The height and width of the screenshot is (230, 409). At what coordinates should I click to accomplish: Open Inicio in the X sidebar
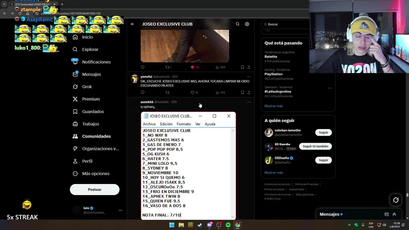pyautogui.click(x=83, y=37)
